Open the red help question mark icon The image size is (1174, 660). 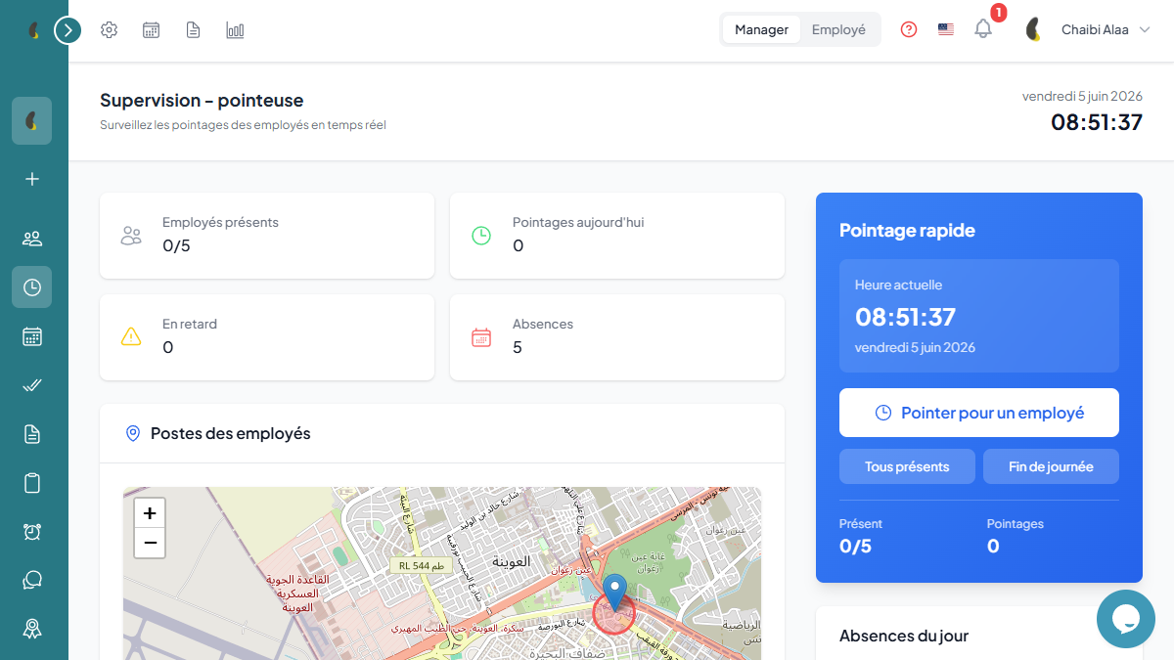pos(909,29)
